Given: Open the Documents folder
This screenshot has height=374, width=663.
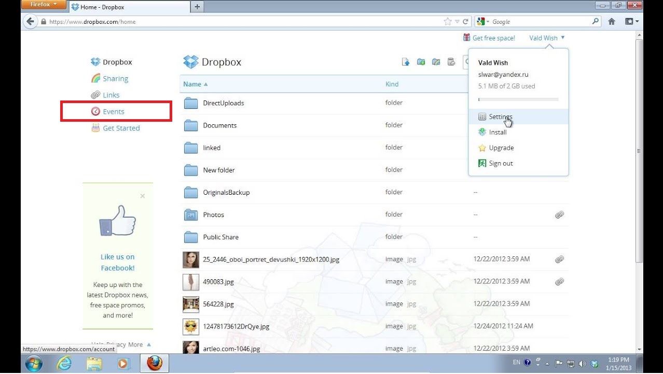Looking at the screenshot, I should coord(219,125).
